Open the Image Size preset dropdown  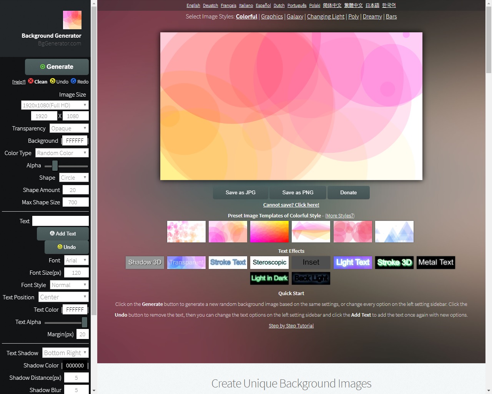click(55, 105)
